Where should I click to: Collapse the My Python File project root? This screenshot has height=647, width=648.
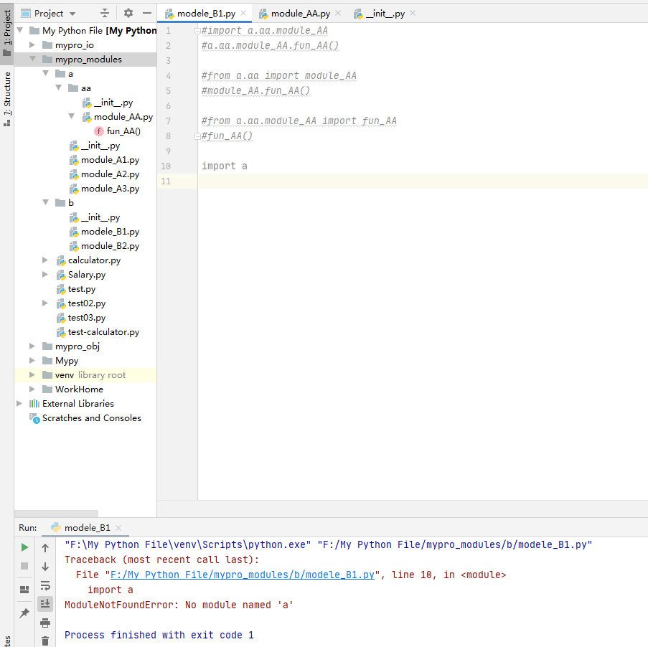20,30
